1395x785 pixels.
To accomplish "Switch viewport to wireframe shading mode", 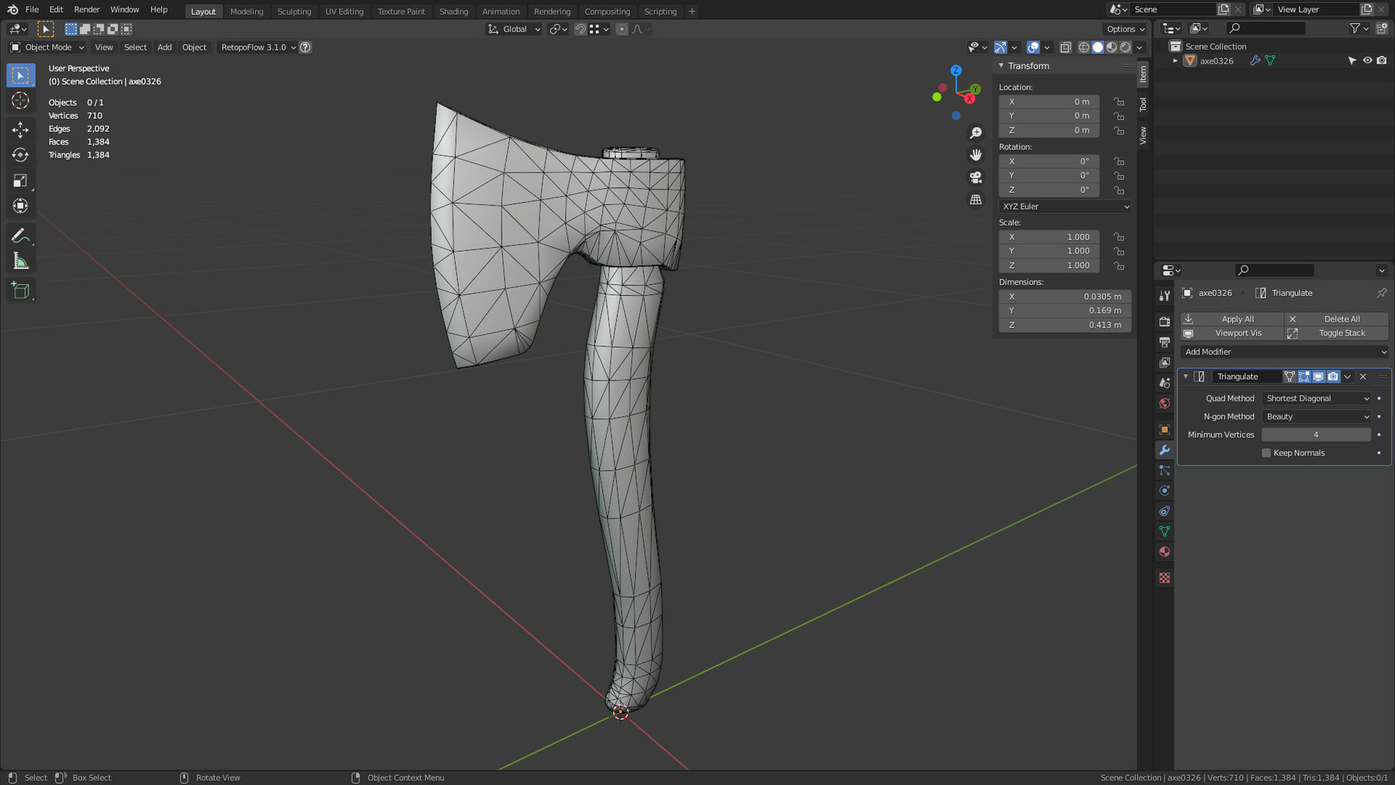I will pyautogui.click(x=1084, y=47).
